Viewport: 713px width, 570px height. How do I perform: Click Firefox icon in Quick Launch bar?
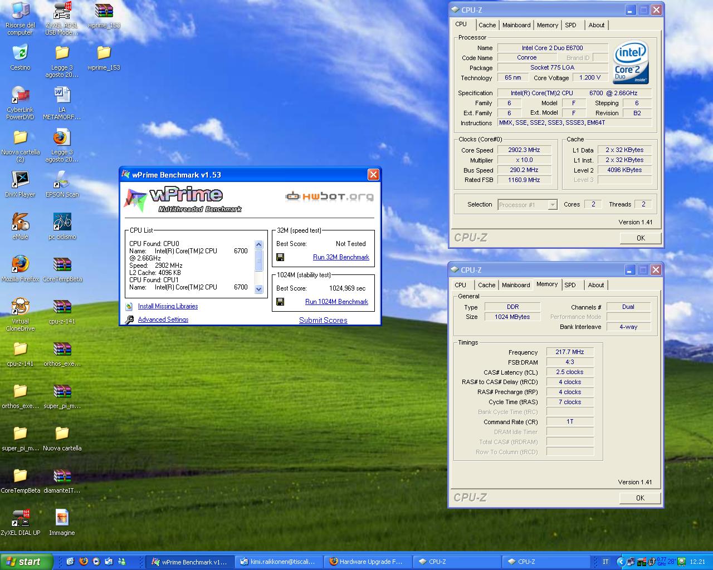point(84,562)
